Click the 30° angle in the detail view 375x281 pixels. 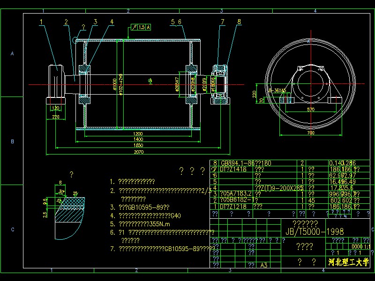point(61,192)
